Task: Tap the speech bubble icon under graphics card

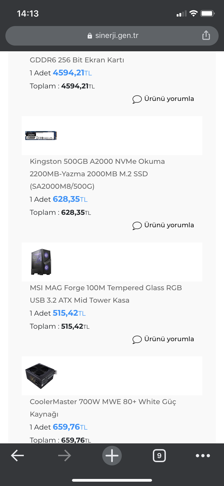Action: point(137,99)
